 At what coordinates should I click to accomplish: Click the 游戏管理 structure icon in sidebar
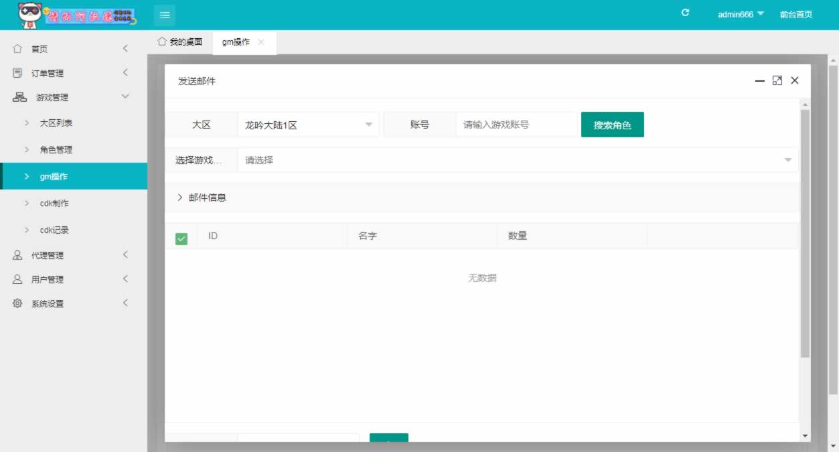[19, 97]
